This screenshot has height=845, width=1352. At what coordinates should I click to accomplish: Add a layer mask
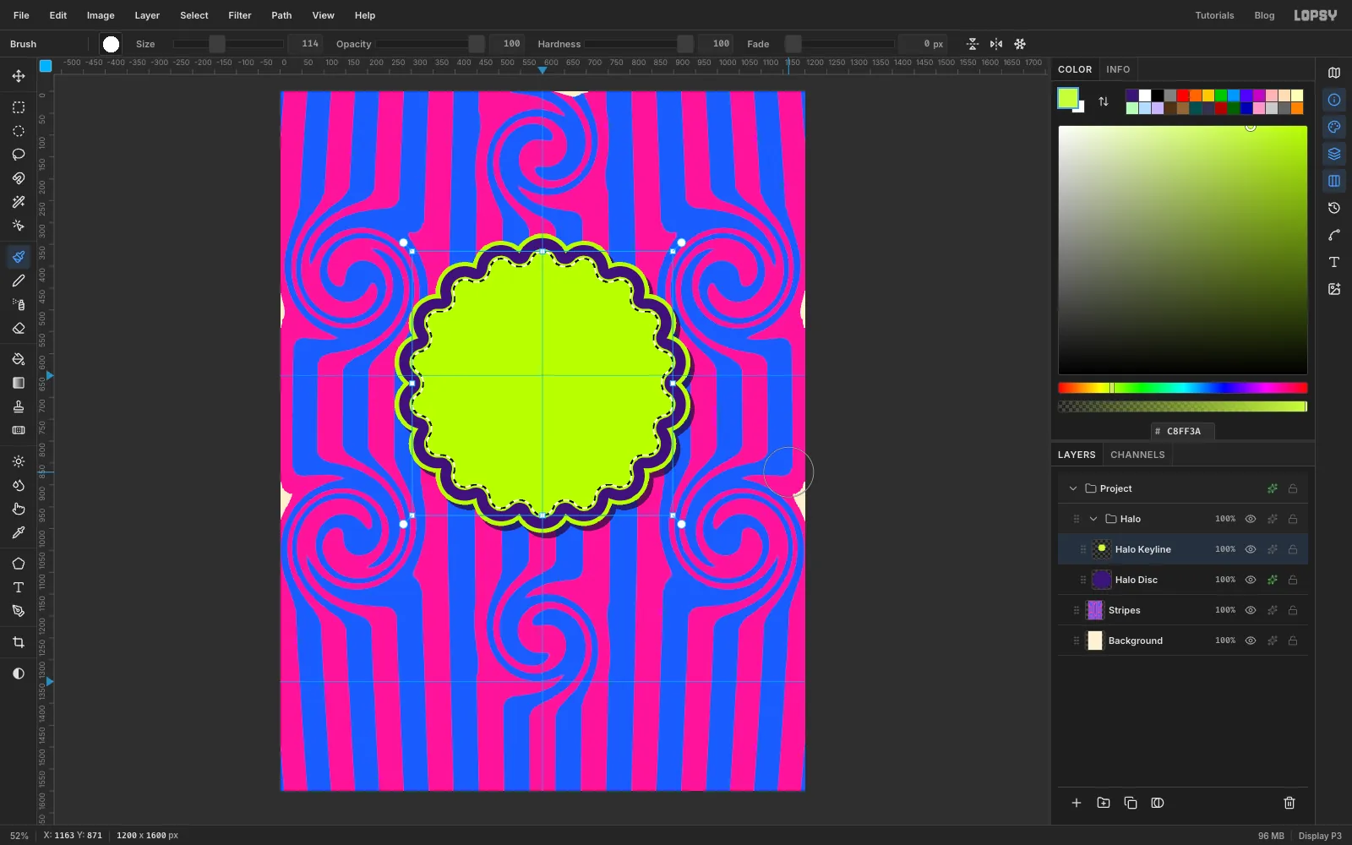(x=1158, y=803)
